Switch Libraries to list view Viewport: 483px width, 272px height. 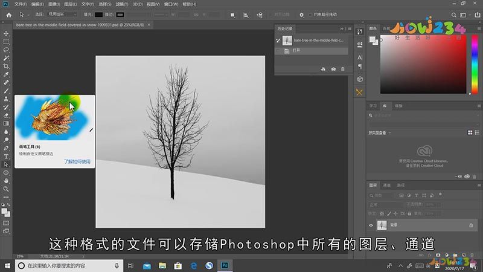point(477,132)
